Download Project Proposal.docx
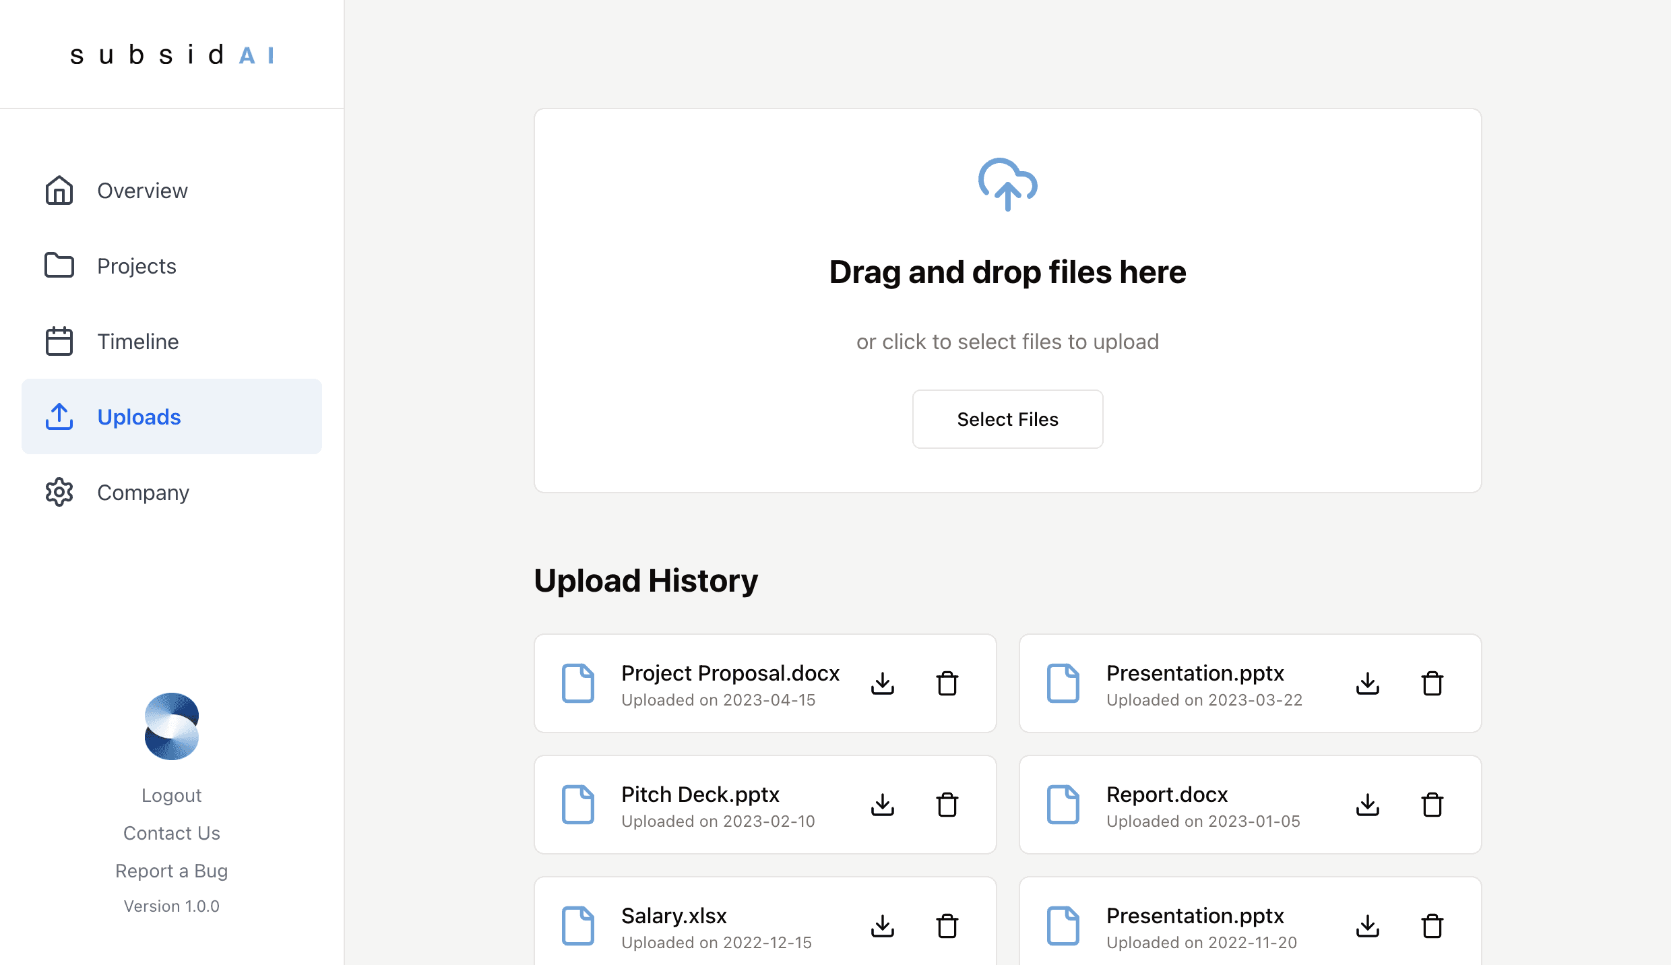1671x965 pixels. [x=883, y=683]
